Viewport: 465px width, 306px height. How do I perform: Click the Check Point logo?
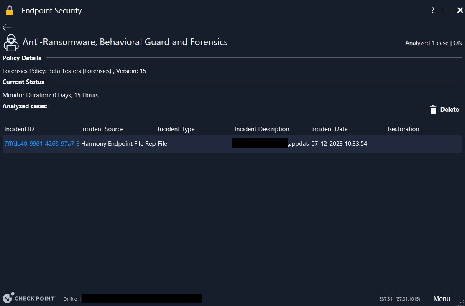point(28,298)
